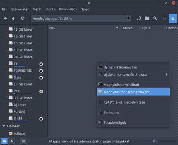
Task: Toggle location entry mode icon
Action: pos(139,18)
